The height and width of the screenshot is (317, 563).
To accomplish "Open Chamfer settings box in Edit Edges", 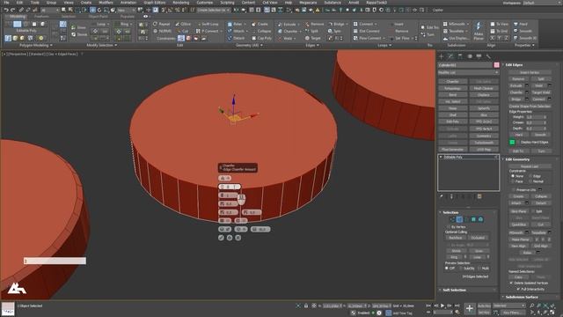I will tap(527, 92).
